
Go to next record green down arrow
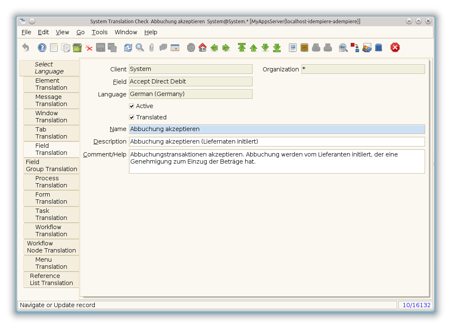[x=265, y=48]
